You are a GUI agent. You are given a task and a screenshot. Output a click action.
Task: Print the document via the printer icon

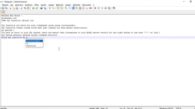17,8
